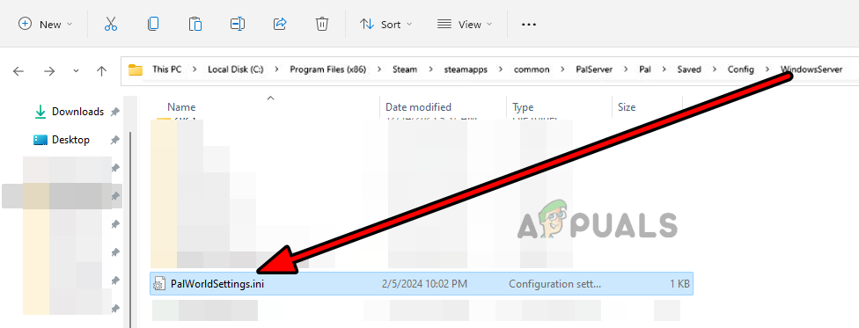
Task: Jump to Steam breadcrumb
Action: pyautogui.click(x=405, y=69)
